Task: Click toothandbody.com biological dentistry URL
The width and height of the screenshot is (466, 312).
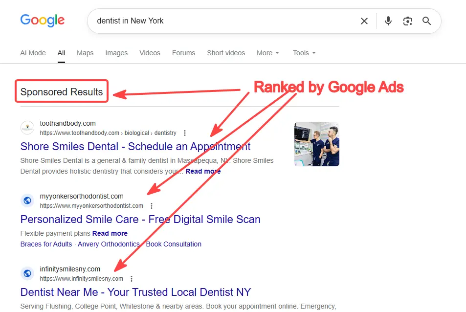Action: (108, 133)
